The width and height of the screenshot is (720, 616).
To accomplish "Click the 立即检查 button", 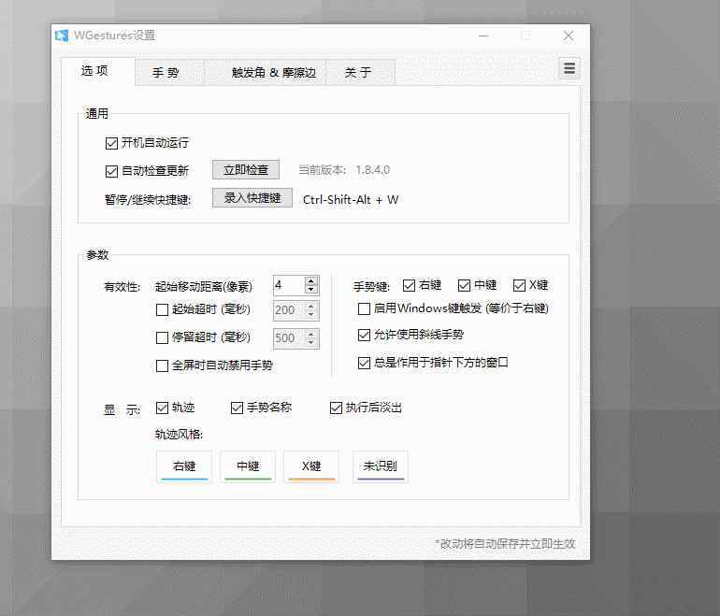I will pos(246,170).
